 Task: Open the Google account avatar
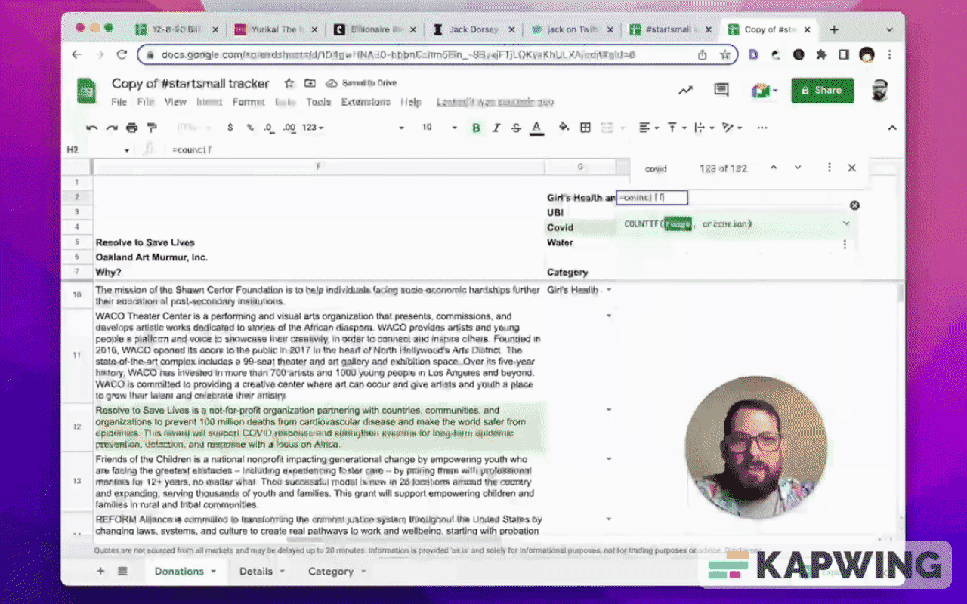(x=879, y=91)
